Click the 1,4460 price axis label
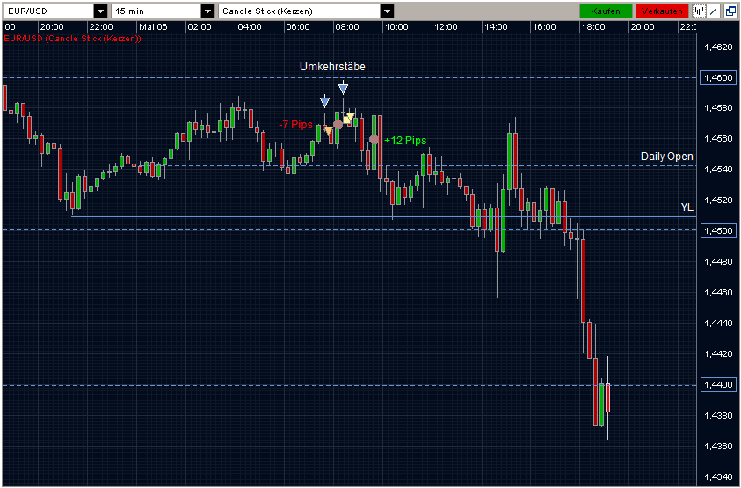The image size is (741, 488). click(718, 293)
